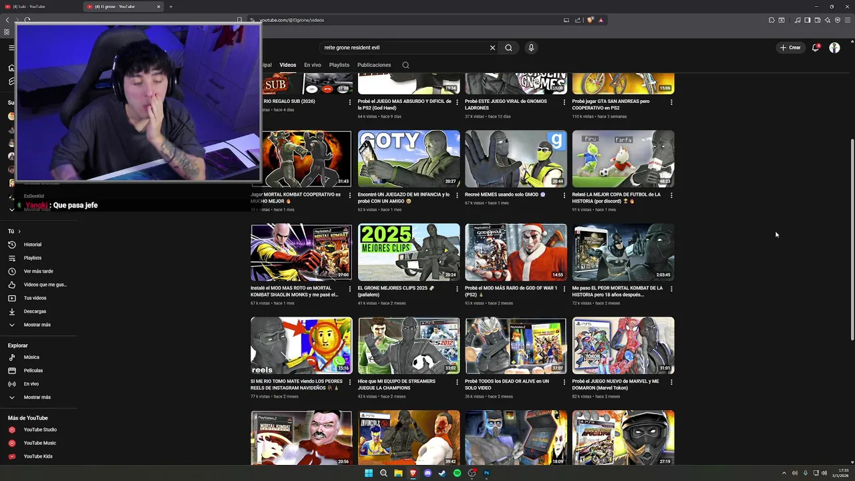This screenshot has width=855, height=481.
Task: Open options for God of War mod video
Action: (x=564, y=289)
